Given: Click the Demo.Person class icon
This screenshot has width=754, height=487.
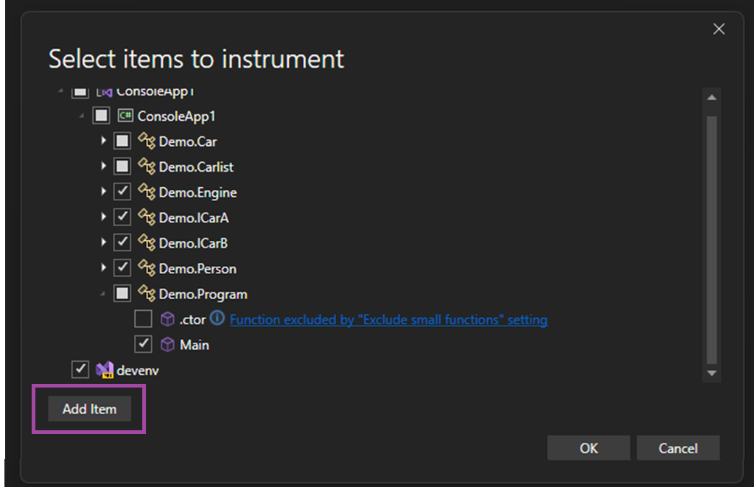Looking at the screenshot, I should point(147,268).
